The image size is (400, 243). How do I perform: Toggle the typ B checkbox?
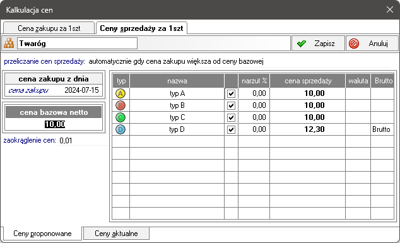coord(231,105)
